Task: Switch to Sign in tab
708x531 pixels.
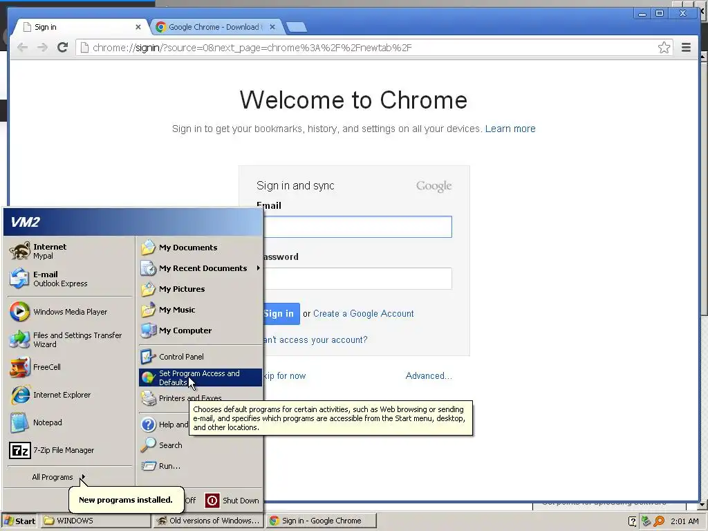Action: click(x=82, y=27)
